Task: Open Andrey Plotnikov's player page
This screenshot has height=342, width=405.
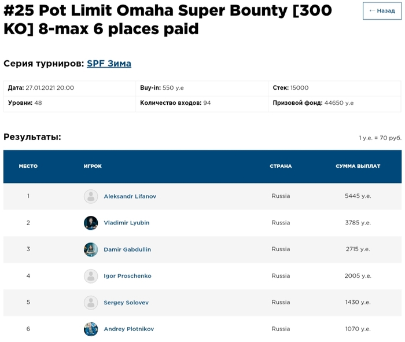Action: 128,329
